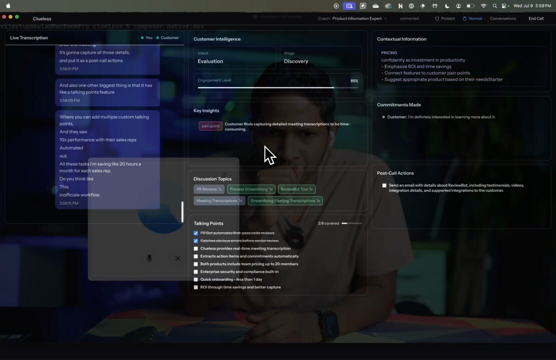
Task: Click the Clueless app title
Action: [x=42, y=19]
